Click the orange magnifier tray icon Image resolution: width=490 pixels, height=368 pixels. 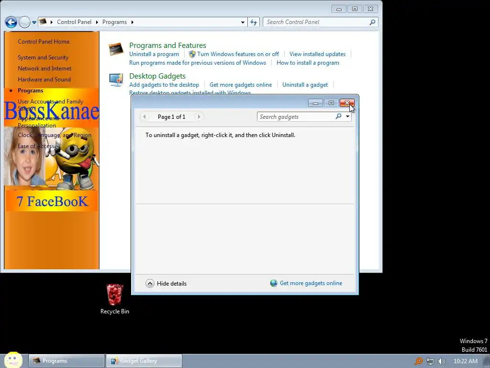tap(418, 361)
